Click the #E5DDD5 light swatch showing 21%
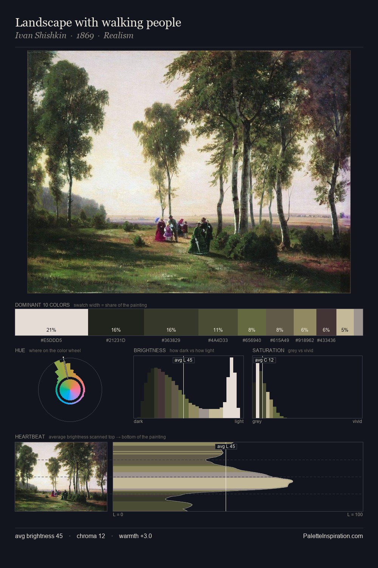 [x=51, y=322]
